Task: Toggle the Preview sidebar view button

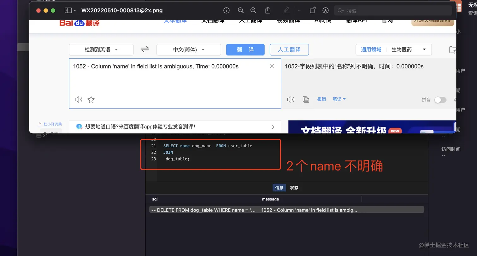Action: click(x=68, y=10)
